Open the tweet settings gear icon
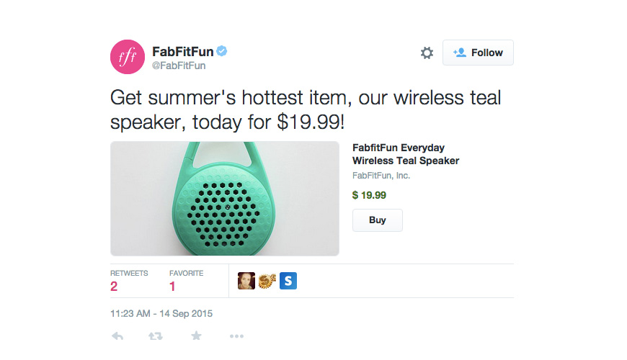The height and width of the screenshot is (360, 627). tap(427, 53)
